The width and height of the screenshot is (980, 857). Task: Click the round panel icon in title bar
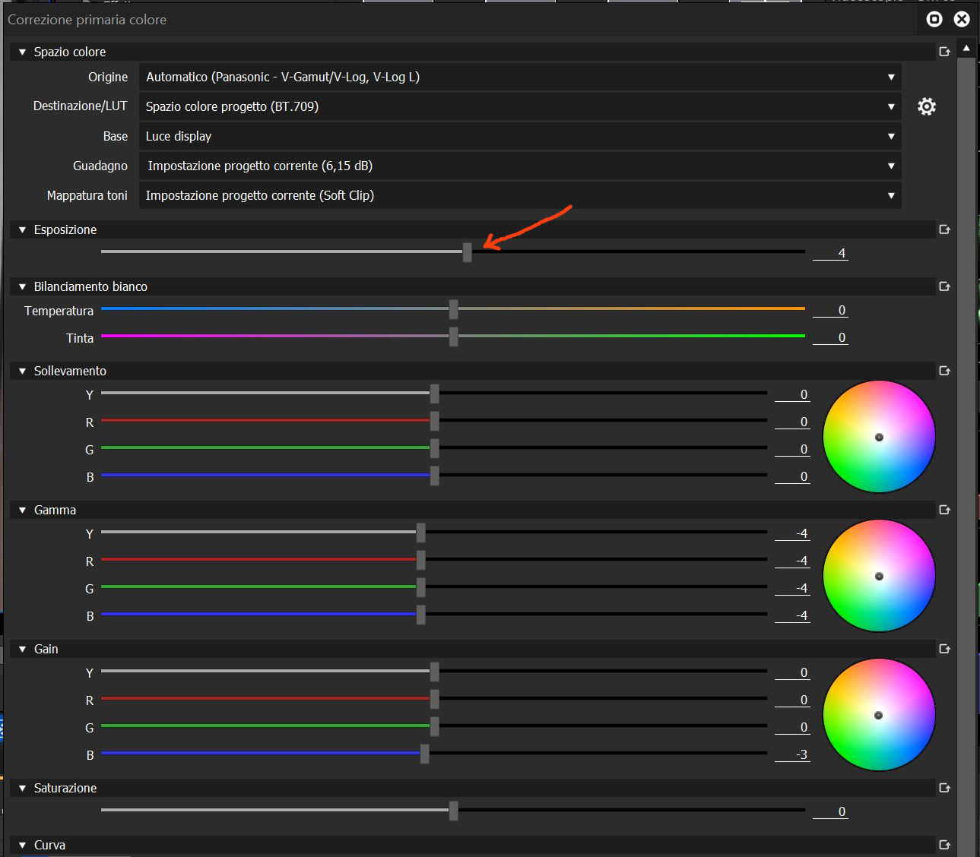pyautogui.click(x=935, y=19)
